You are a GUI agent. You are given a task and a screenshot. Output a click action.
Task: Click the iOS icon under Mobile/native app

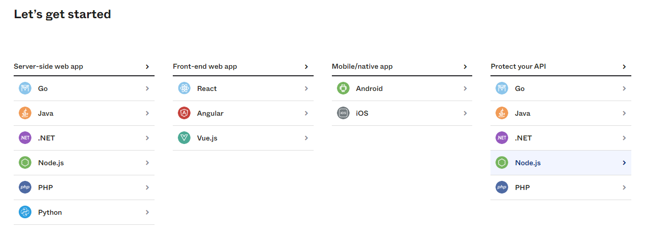(343, 113)
